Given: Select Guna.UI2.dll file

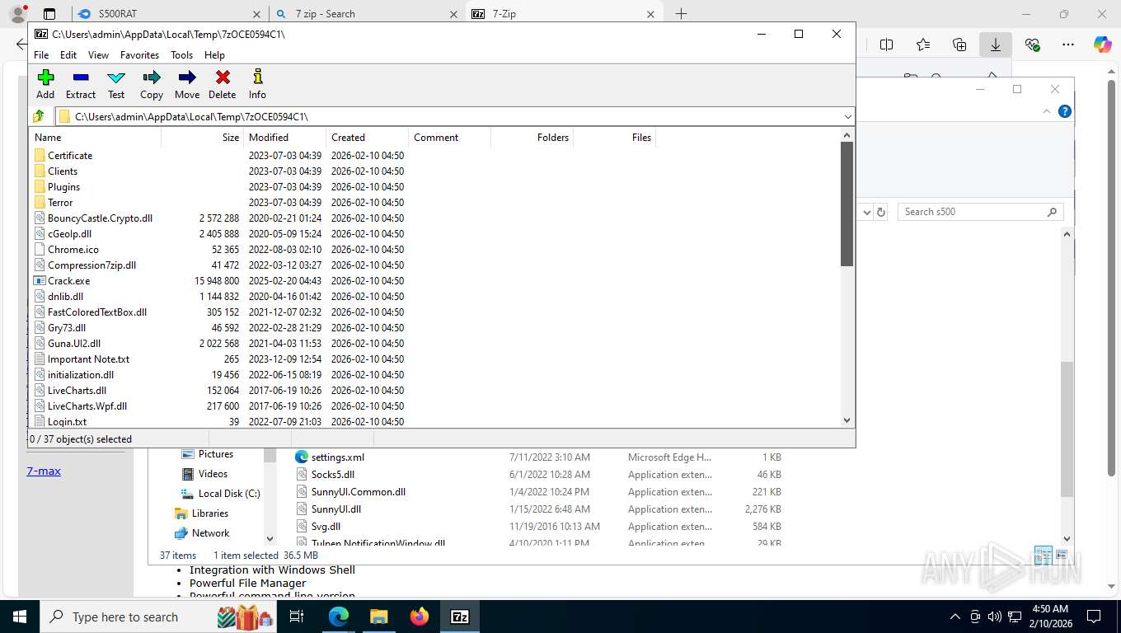Looking at the screenshot, I should pos(74,344).
